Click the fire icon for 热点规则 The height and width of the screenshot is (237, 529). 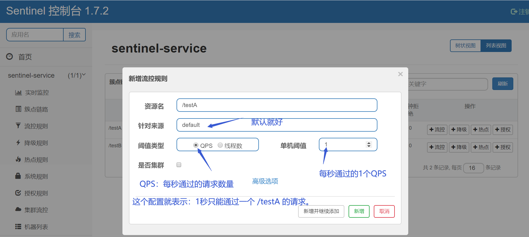tap(18, 159)
